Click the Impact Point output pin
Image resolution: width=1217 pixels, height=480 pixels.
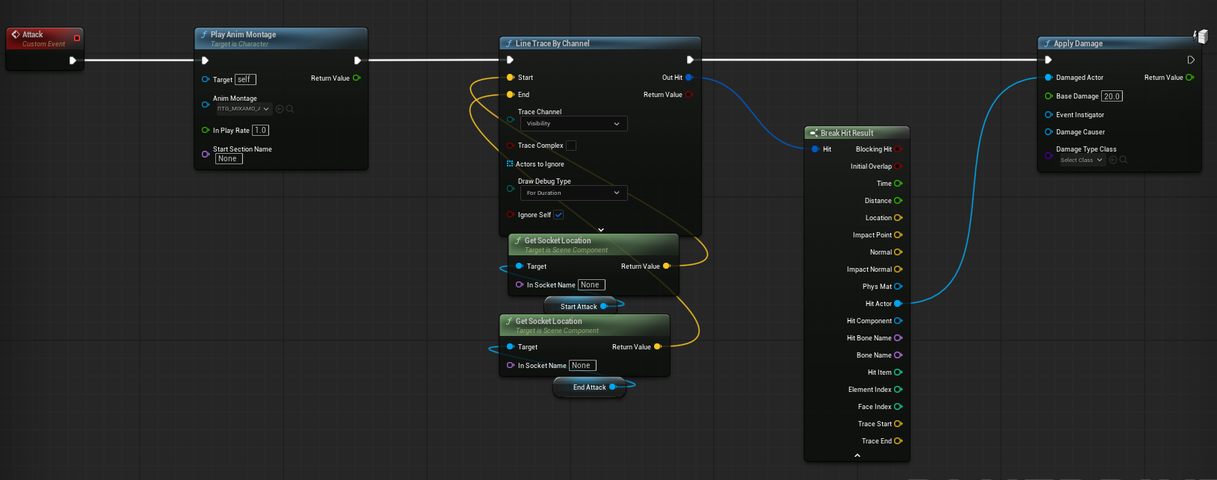[898, 235]
